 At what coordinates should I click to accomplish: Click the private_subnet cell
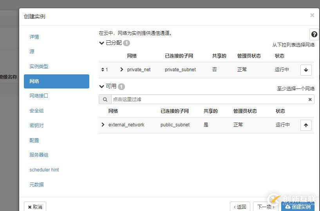[x=180, y=70]
